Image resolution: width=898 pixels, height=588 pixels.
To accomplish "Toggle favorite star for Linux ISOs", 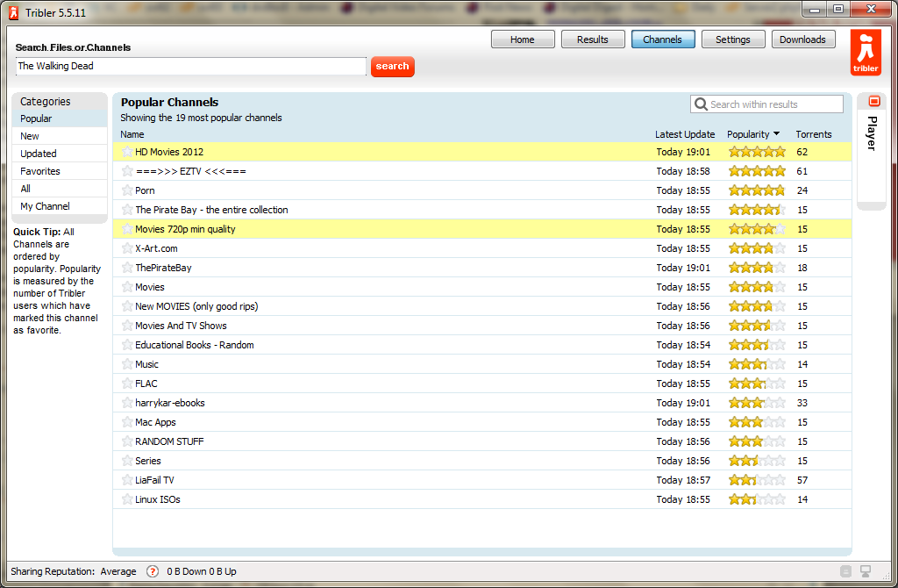I will pos(127,499).
